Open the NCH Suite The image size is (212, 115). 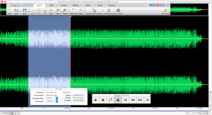coord(165,11)
